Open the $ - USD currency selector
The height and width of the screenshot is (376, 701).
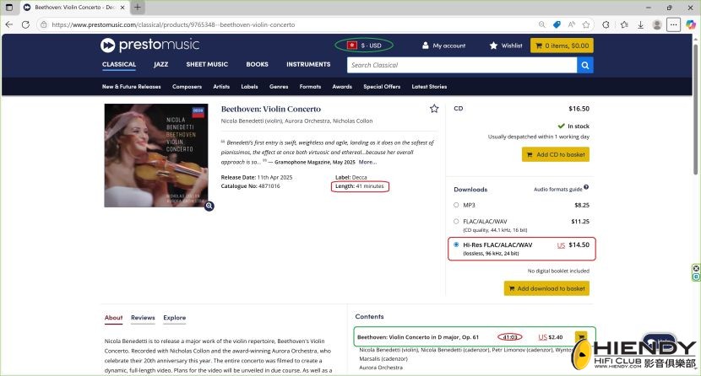pyautogui.click(x=364, y=45)
